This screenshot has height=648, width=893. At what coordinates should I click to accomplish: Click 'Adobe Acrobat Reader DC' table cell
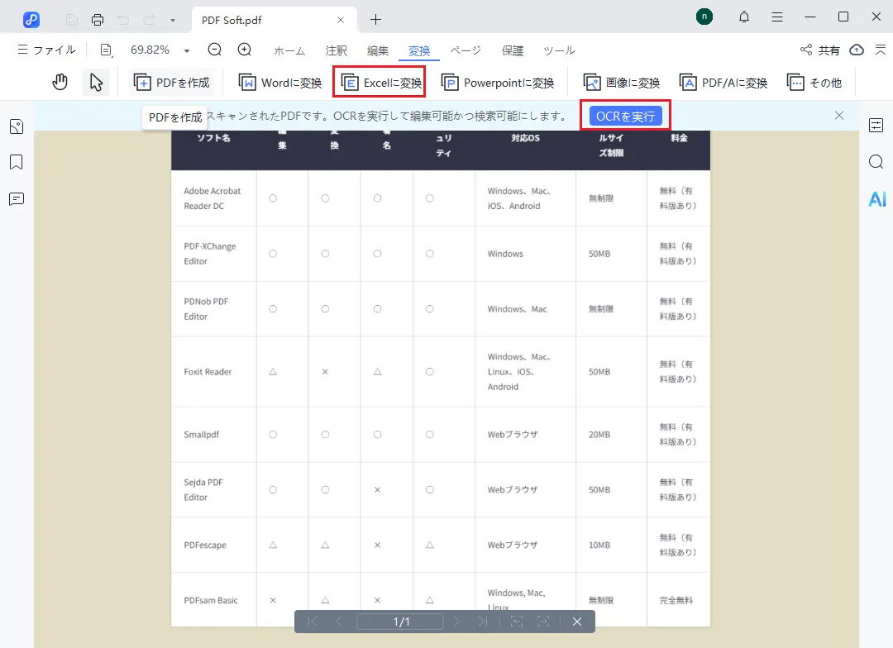pos(213,198)
